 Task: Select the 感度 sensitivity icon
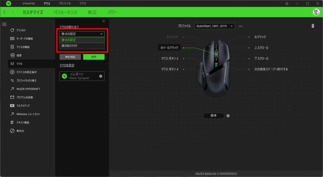pyautogui.click(x=12, y=55)
